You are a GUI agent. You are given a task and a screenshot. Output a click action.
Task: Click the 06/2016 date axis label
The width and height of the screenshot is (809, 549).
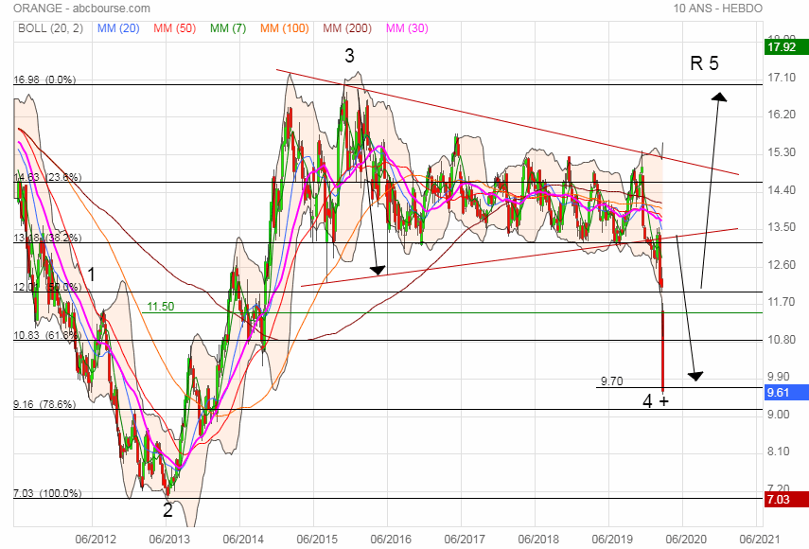[391, 540]
